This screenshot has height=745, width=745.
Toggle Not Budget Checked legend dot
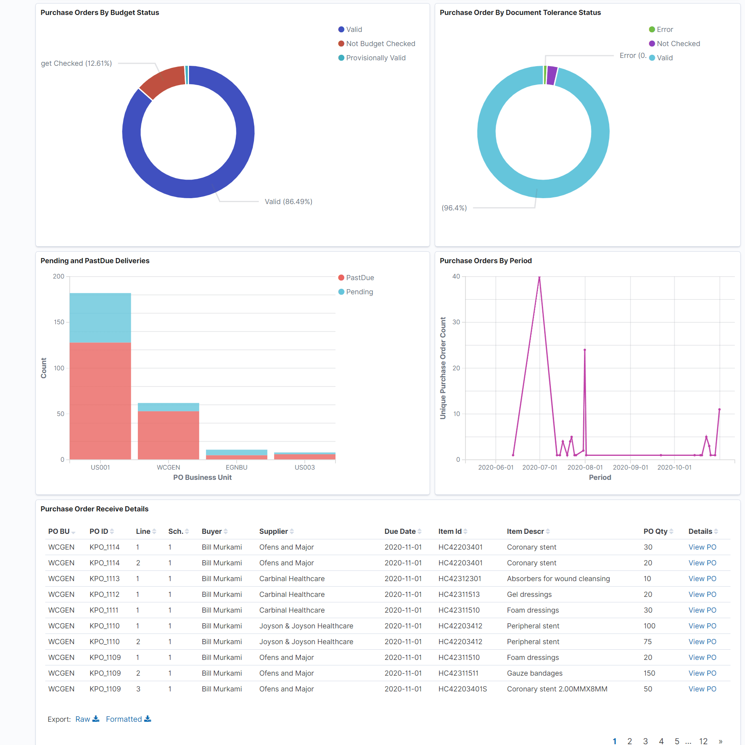click(341, 44)
